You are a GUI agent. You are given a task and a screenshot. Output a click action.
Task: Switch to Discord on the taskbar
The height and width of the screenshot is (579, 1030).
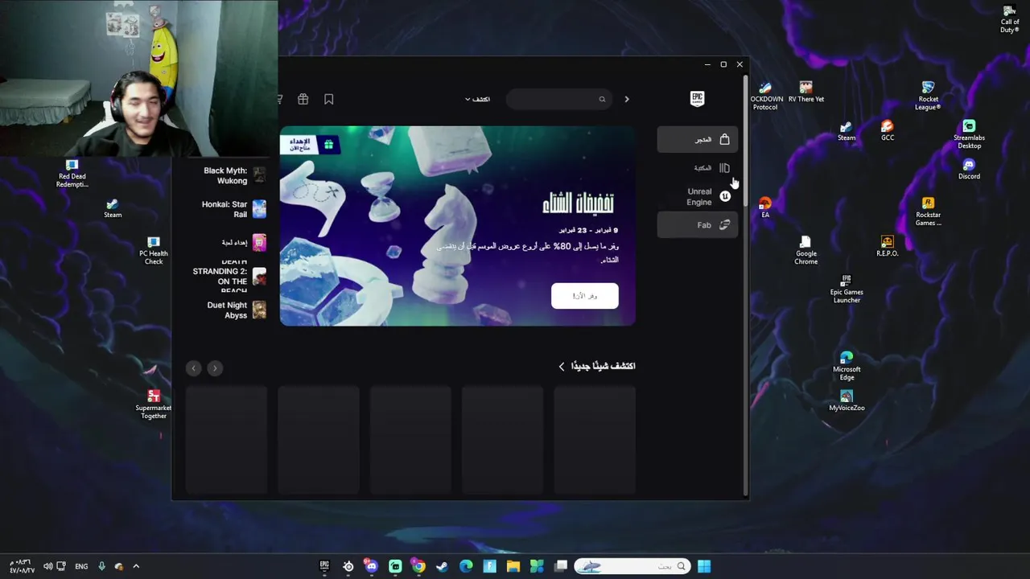[371, 566]
